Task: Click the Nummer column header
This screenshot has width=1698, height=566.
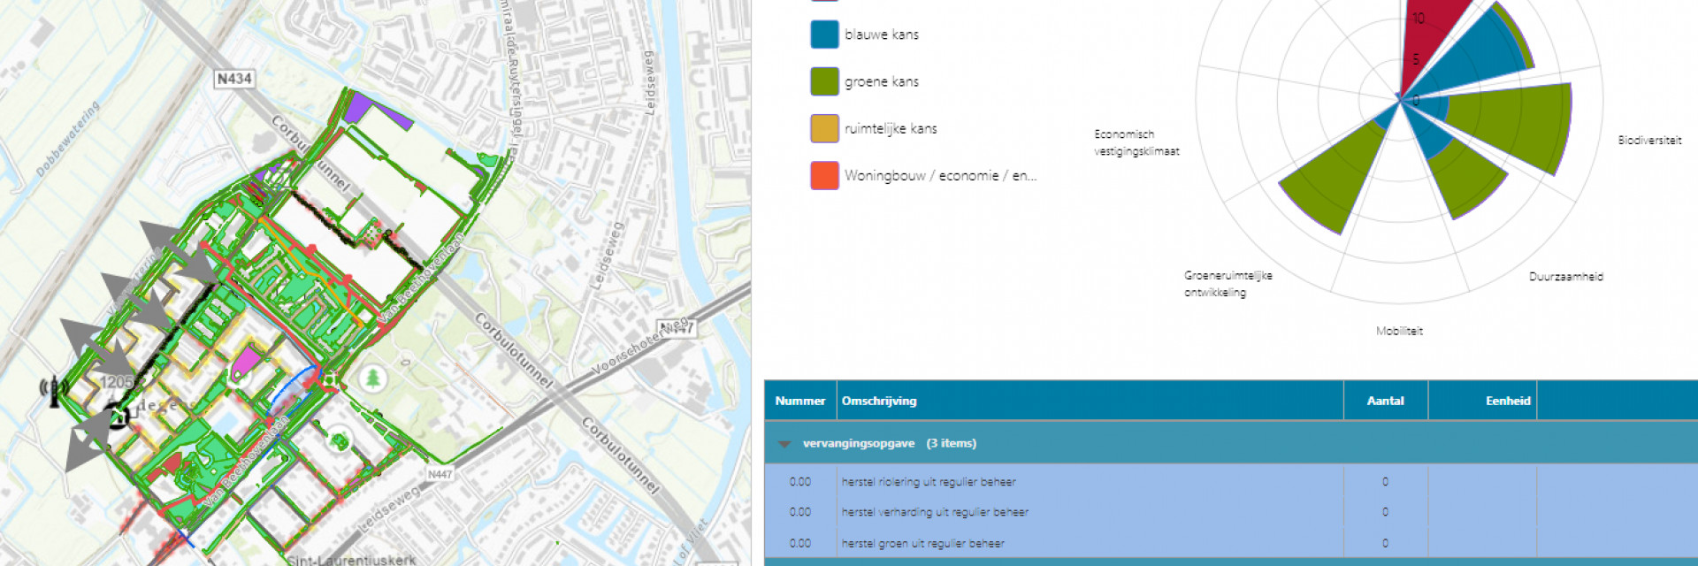Action: (x=799, y=401)
